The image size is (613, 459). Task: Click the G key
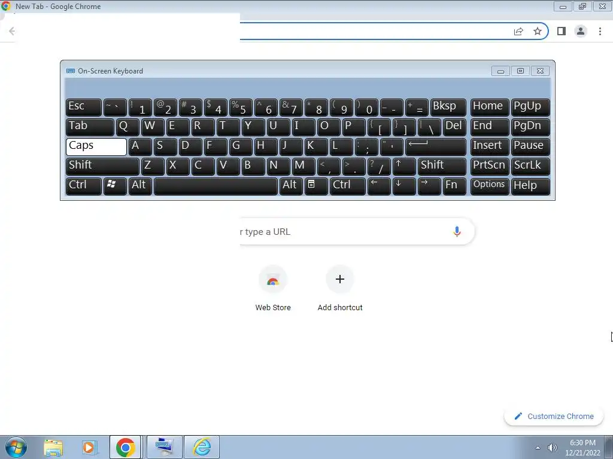click(x=241, y=147)
